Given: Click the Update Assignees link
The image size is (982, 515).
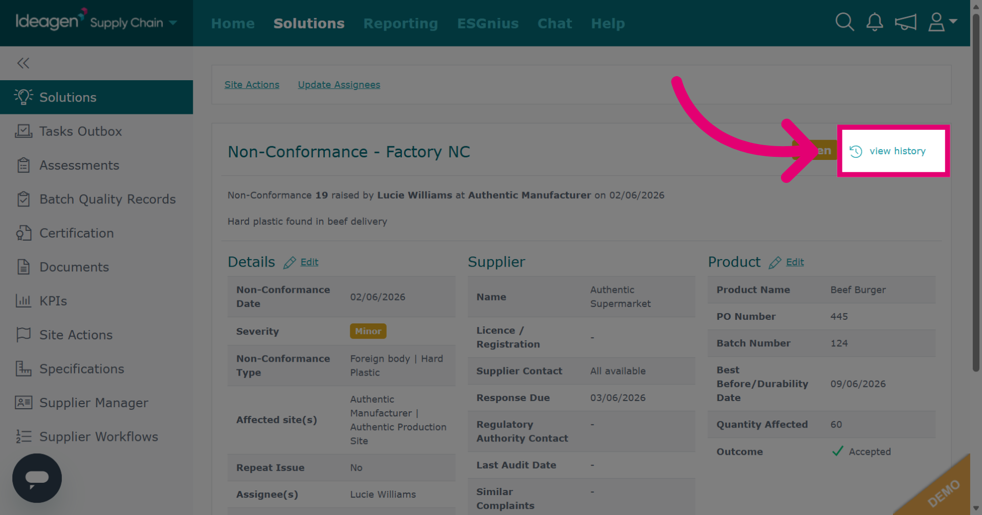Looking at the screenshot, I should pos(339,85).
